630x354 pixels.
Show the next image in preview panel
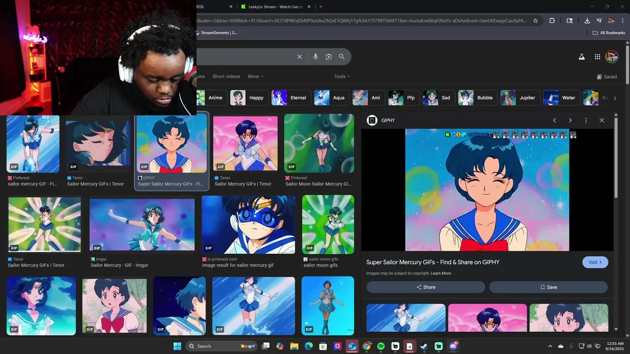click(x=570, y=120)
